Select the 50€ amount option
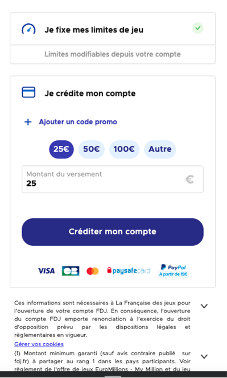The height and width of the screenshot is (378, 227). (x=92, y=149)
